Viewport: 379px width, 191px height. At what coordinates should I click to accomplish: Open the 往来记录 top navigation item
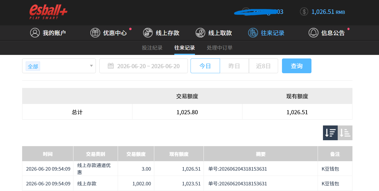tap(266, 33)
